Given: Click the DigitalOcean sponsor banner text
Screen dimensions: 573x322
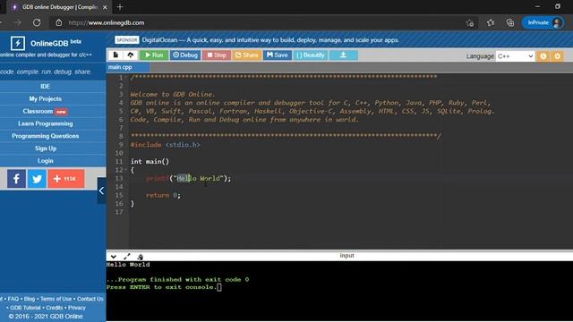Looking at the screenshot, I should click(270, 40).
